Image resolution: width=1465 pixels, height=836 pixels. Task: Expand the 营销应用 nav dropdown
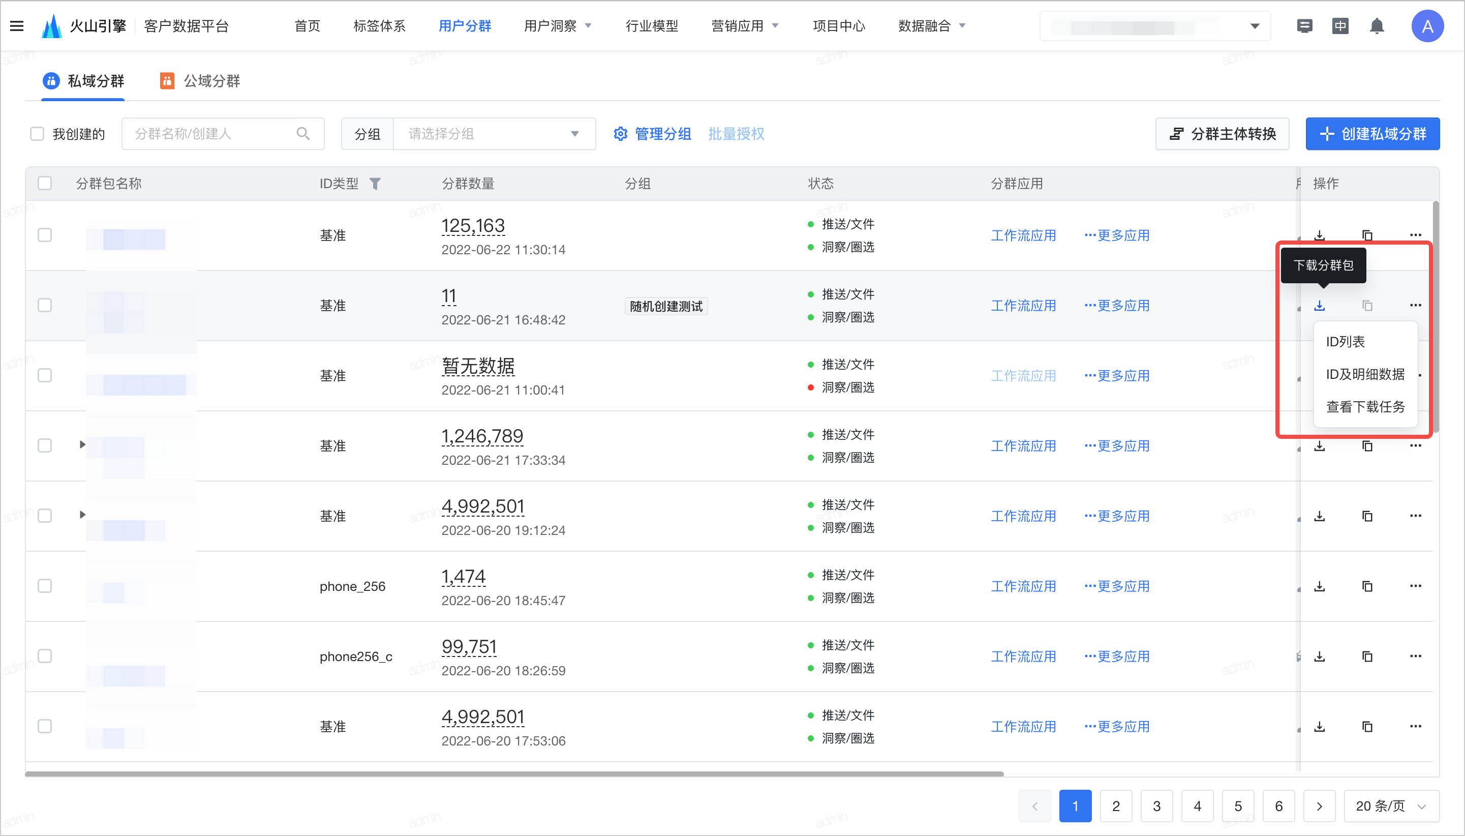pos(745,26)
